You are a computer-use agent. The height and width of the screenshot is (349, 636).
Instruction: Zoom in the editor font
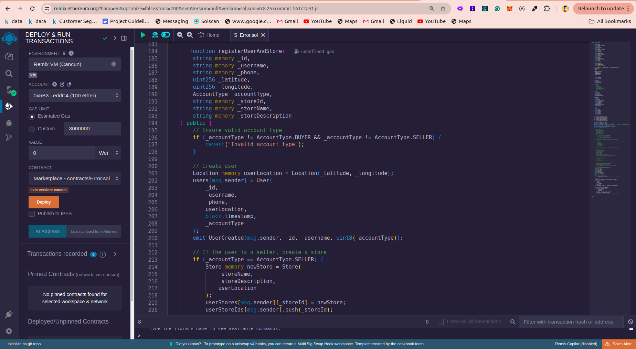coord(190,35)
